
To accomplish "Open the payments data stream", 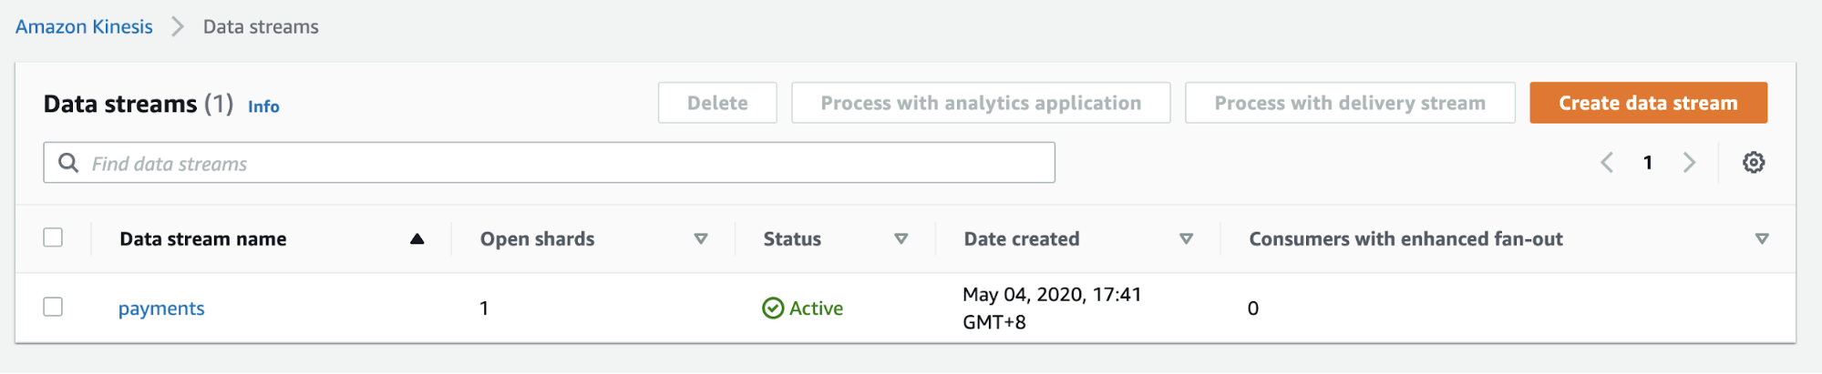I will pyautogui.click(x=161, y=308).
